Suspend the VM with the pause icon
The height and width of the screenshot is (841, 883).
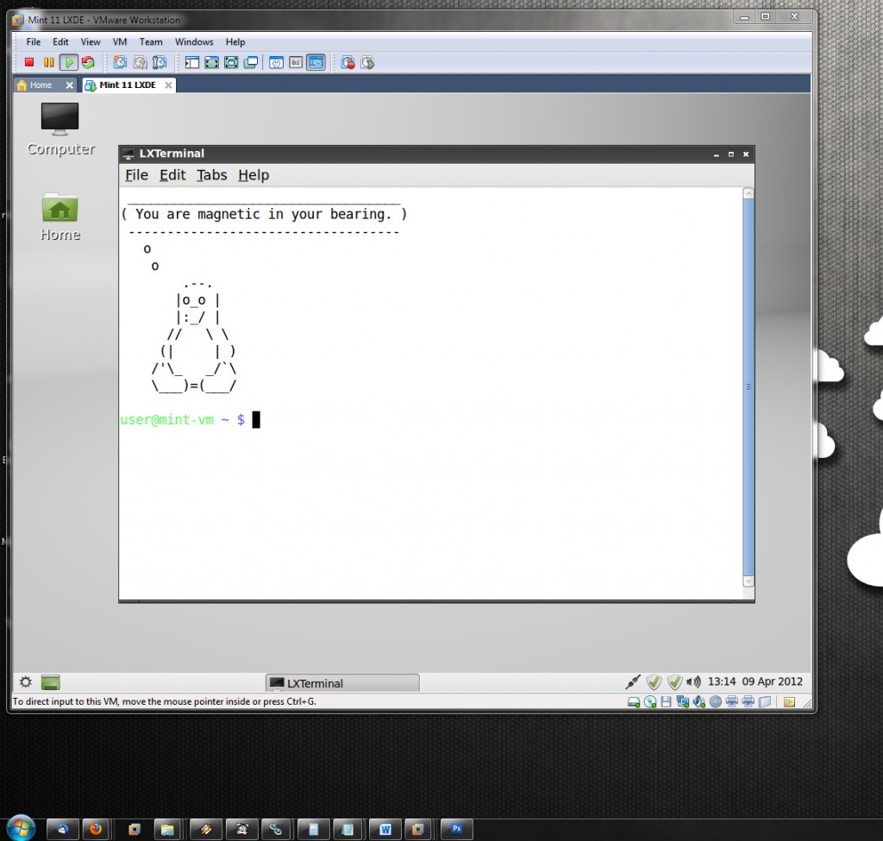click(x=48, y=62)
